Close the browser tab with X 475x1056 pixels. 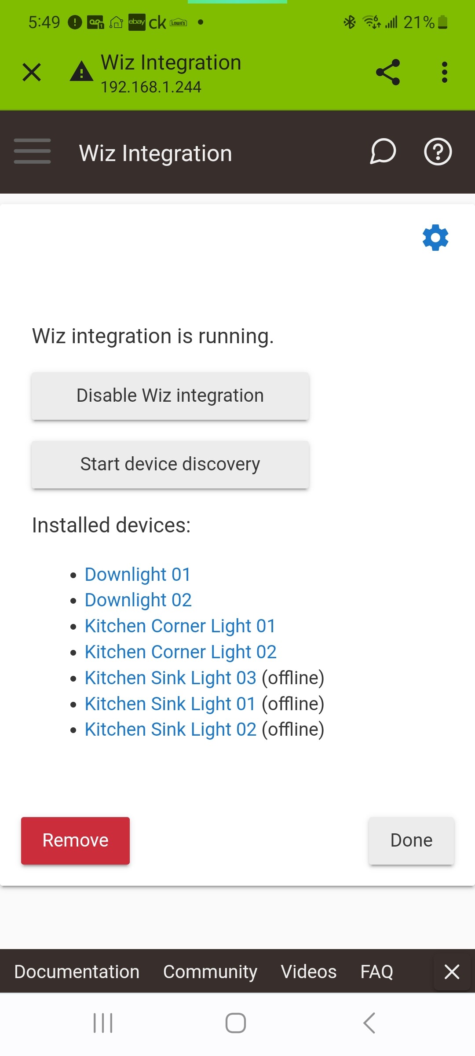32,72
